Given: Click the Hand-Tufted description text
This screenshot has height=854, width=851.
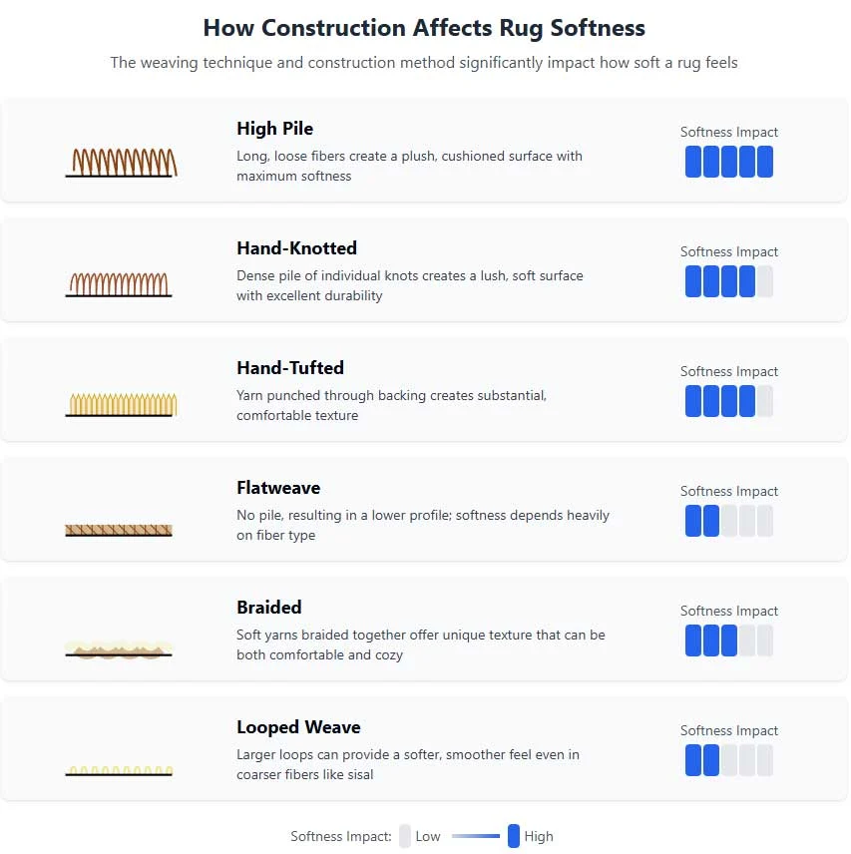Looking at the screenshot, I should click(x=391, y=405).
